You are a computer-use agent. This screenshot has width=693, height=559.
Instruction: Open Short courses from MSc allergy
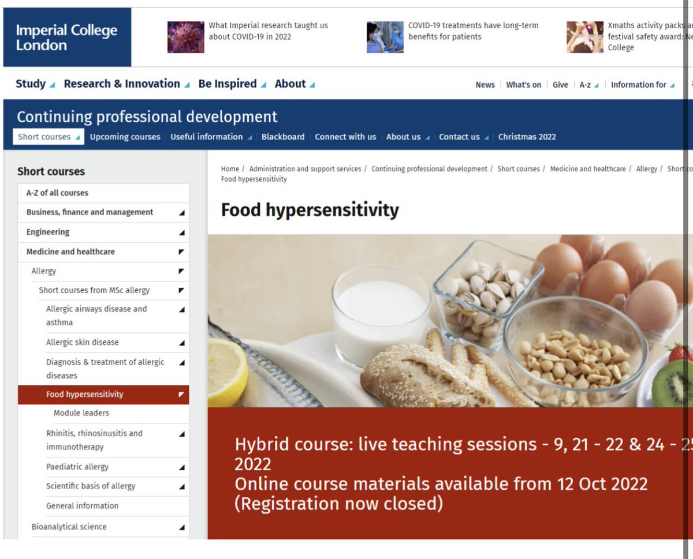tap(94, 290)
